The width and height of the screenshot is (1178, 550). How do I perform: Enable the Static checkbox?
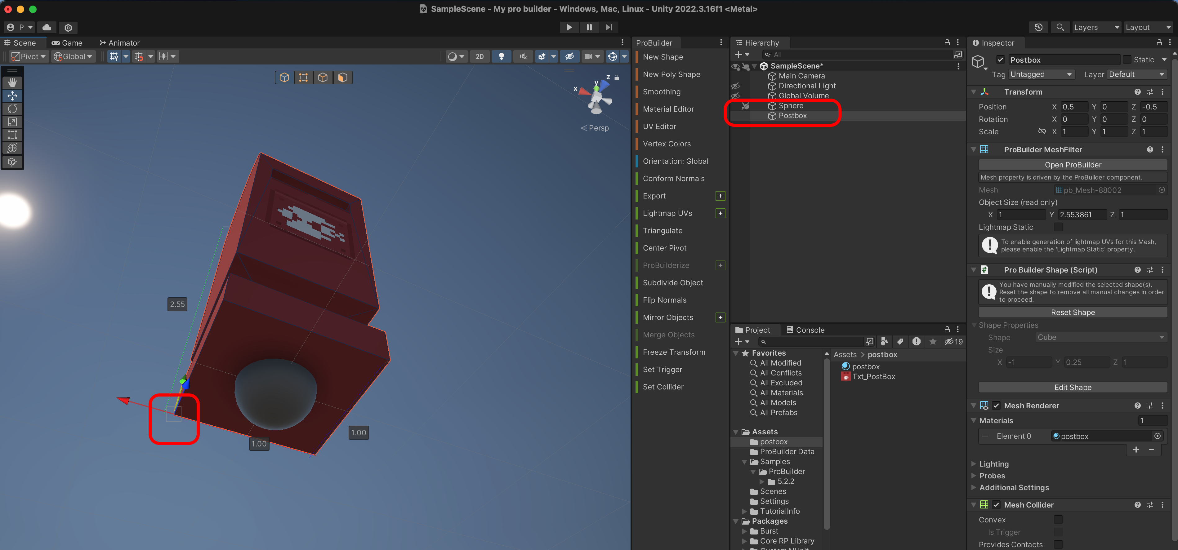(1127, 60)
